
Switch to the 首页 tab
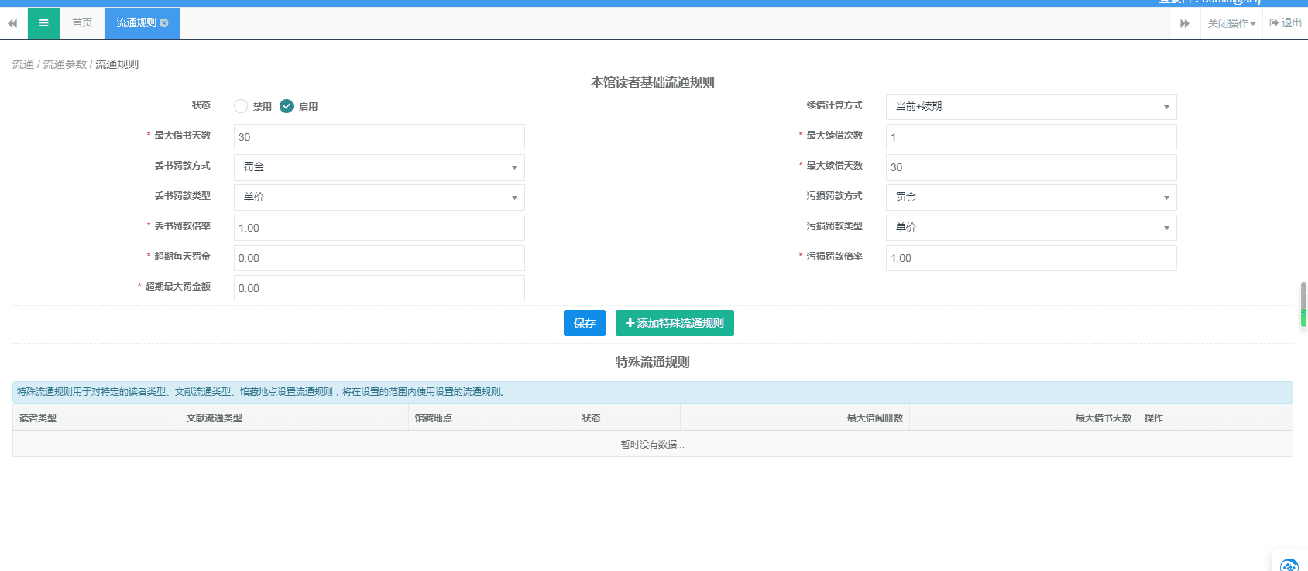tap(82, 23)
